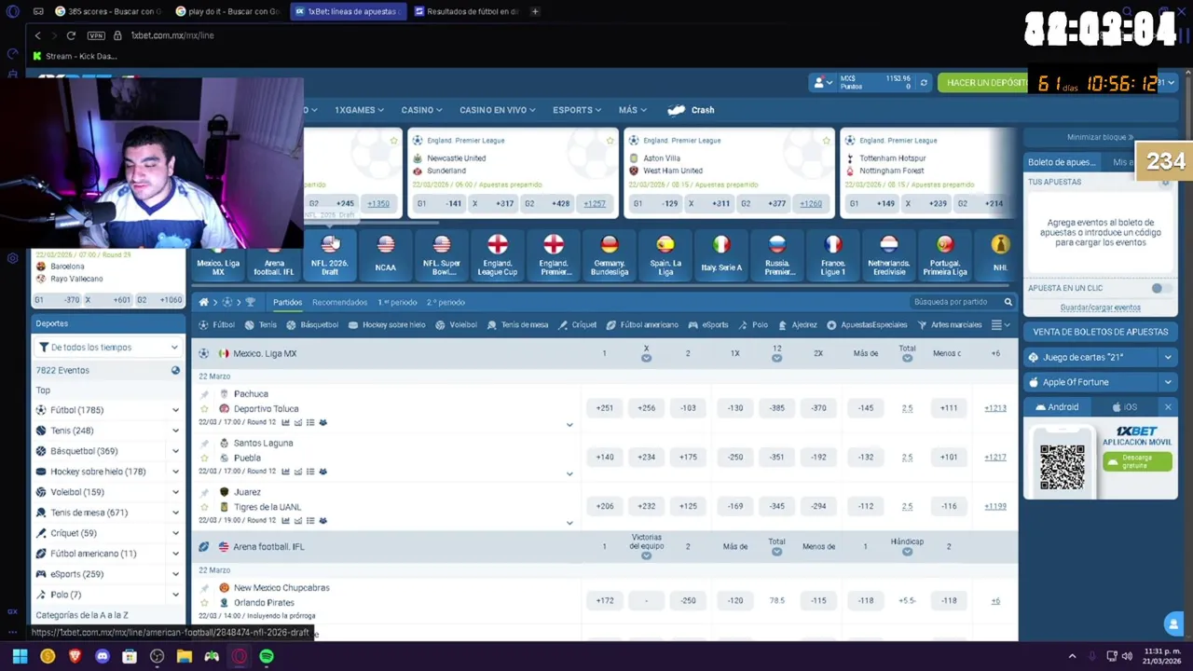1193x671 pixels.
Task: Open the Germany Bundesliga league tile
Action: coord(609,255)
